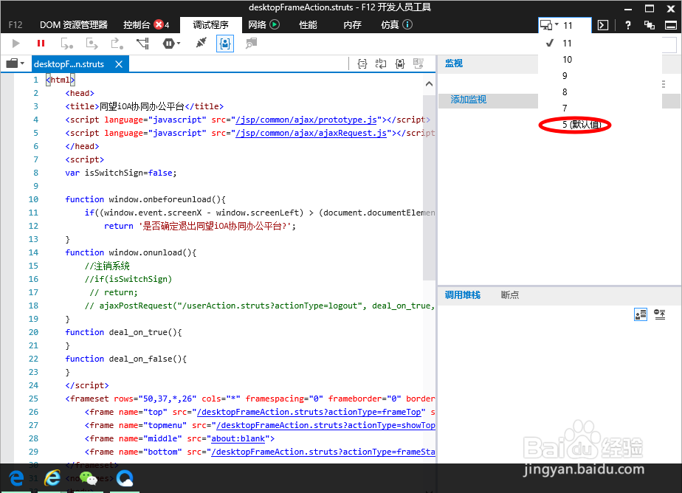The image size is (682, 493).
Task: Open the /jsp/common/ajax/prototype.js link
Action: pyautogui.click(x=306, y=120)
